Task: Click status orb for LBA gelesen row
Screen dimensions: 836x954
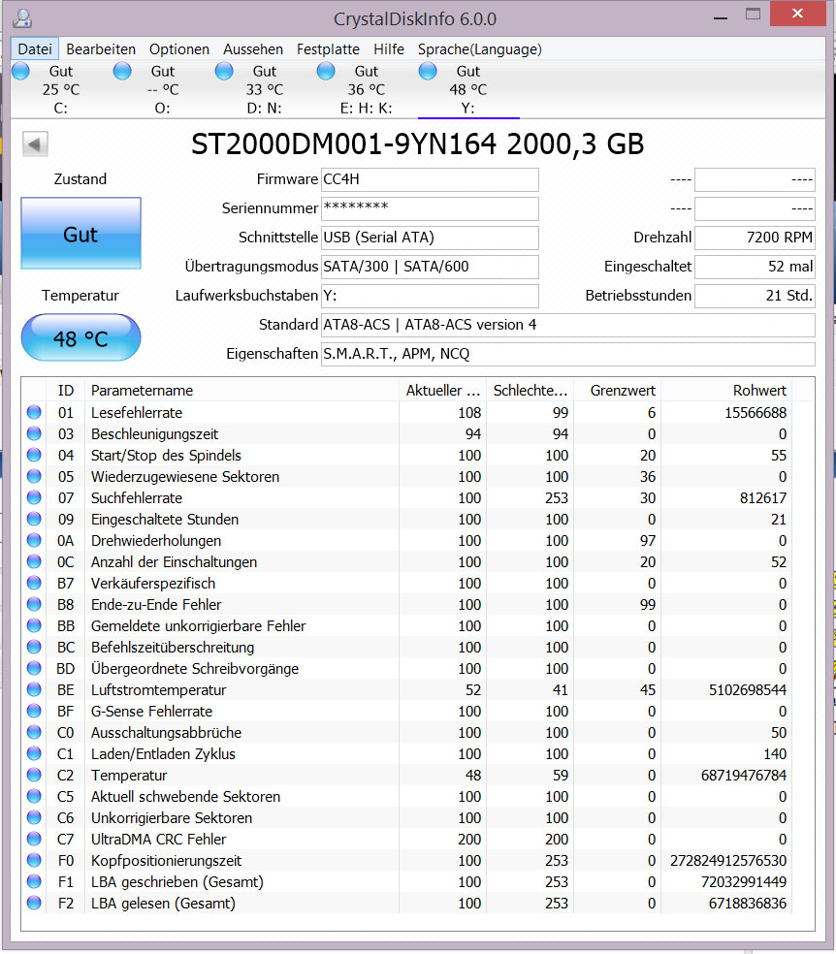Action: click(x=34, y=903)
